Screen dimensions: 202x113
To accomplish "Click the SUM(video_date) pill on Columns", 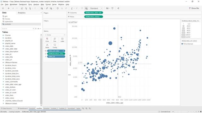I will (x=93, y=13).
